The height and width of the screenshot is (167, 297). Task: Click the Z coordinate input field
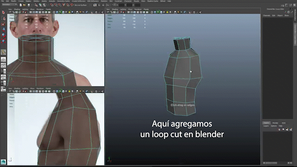coord(137,5)
